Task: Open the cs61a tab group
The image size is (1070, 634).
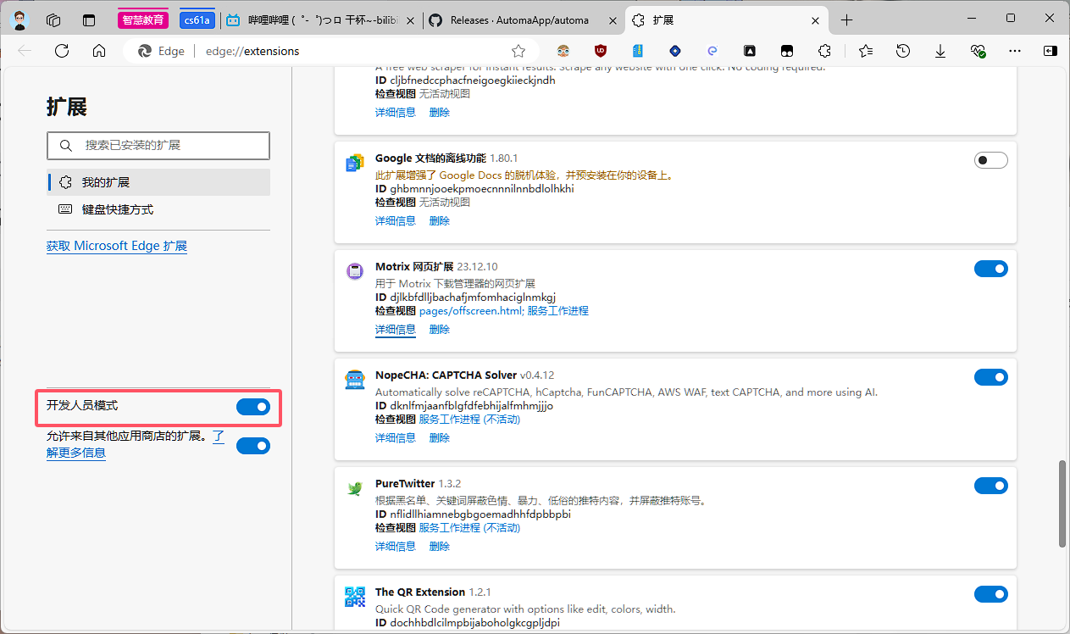Action: click(x=197, y=20)
